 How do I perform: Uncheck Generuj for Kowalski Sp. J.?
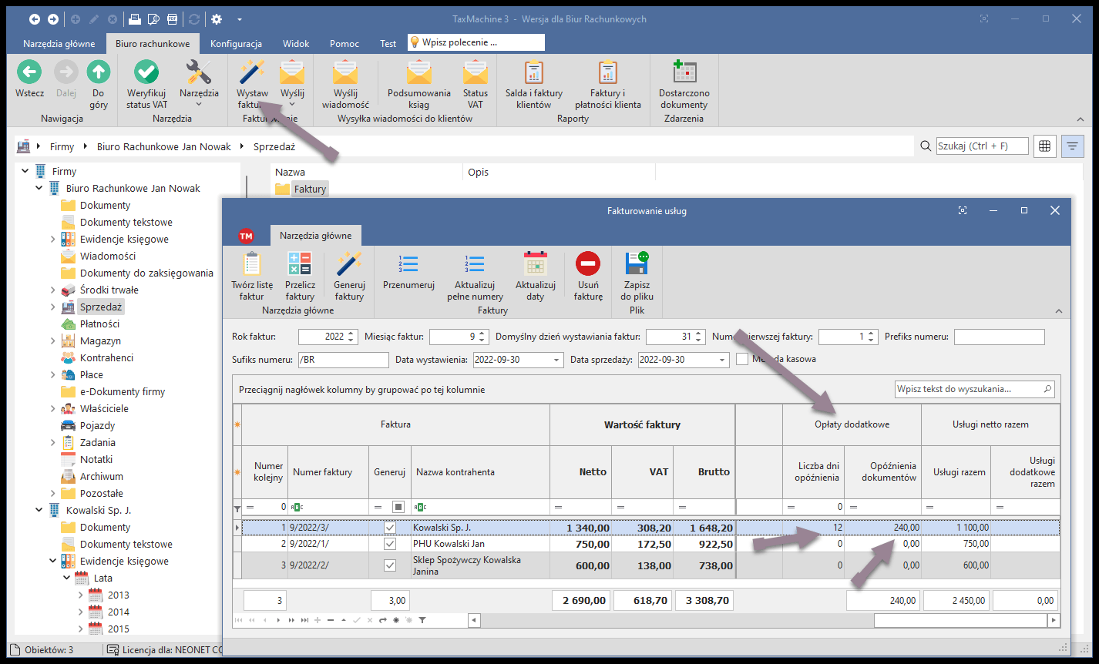pos(390,528)
